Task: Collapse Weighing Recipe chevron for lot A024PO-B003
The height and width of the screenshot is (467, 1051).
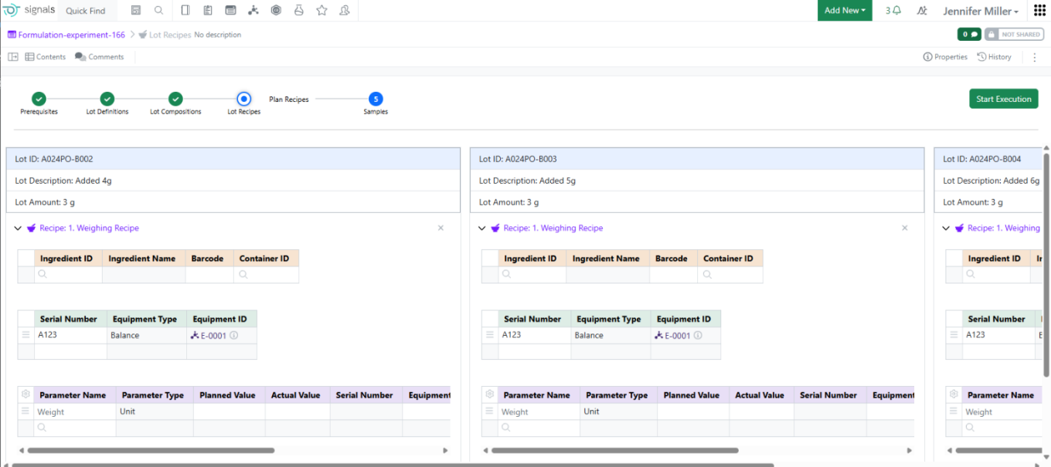Action: 481,228
